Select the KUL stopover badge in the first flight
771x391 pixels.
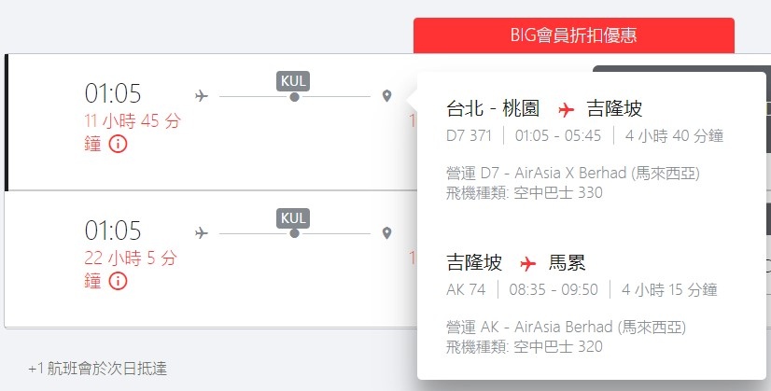pyautogui.click(x=294, y=79)
